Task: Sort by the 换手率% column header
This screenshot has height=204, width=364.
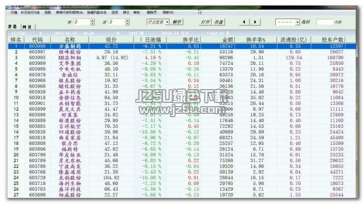Action: pos(256,40)
